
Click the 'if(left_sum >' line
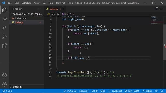pyautogui.click(x=79, y=58)
